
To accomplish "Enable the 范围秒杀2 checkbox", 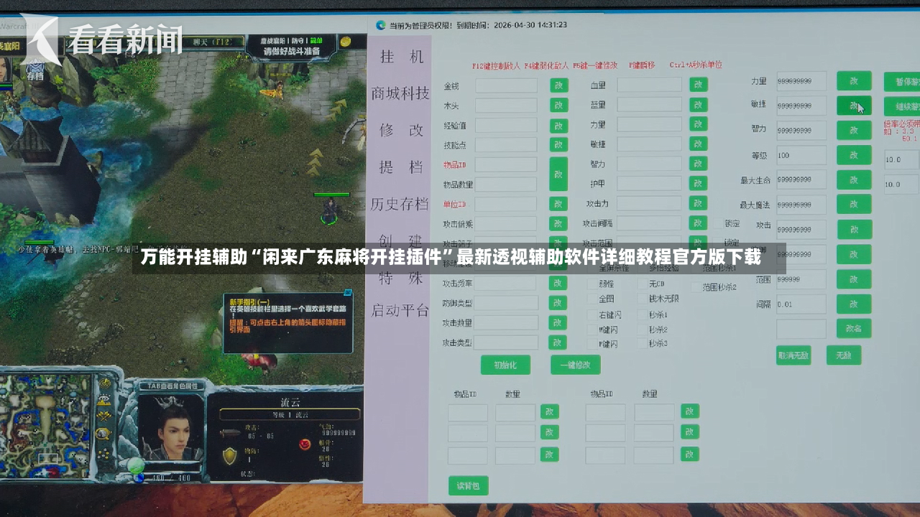I will coord(695,287).
